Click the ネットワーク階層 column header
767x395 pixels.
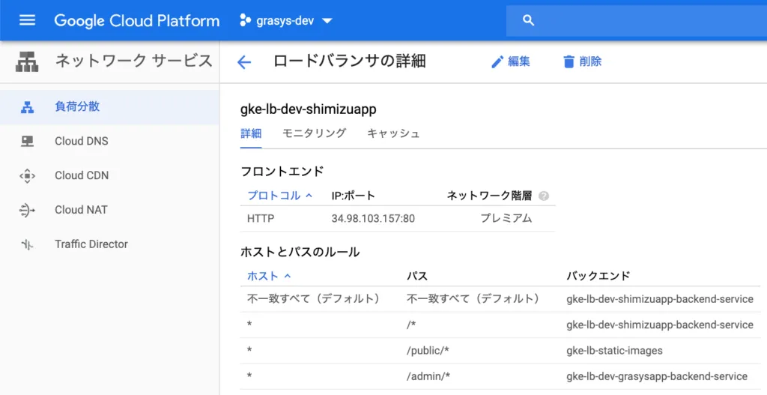pyautogui.click(x=489, y=196)
